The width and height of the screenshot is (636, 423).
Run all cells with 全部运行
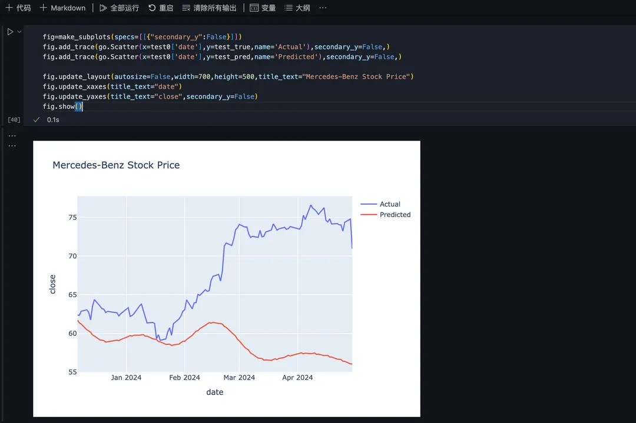coord(119,8)
